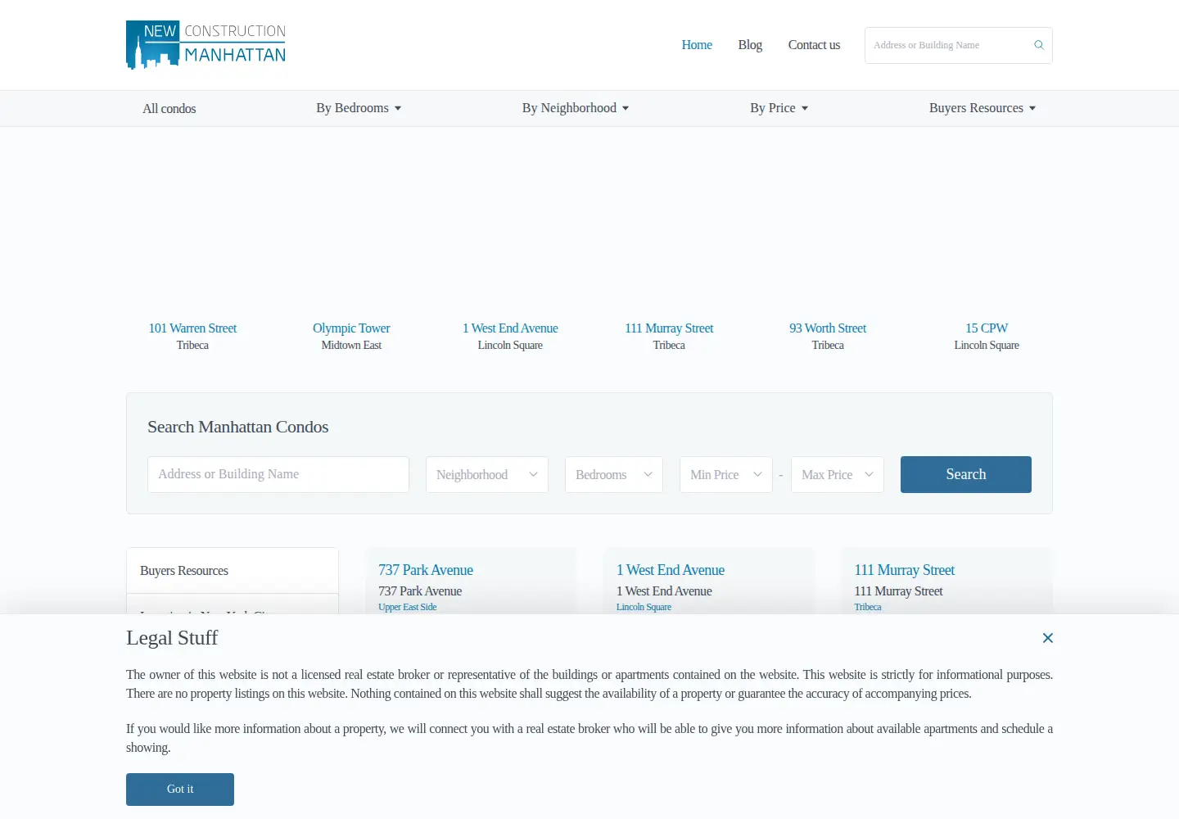Image resolution: width=1179 pixels, height=819 pixels.
Task: Click the magnifier icon in header search
Action: [x=1039, y=45]
